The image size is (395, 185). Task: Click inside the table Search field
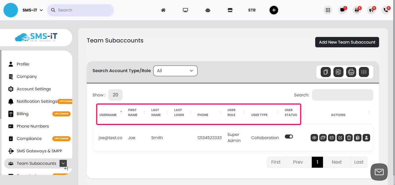click(342, 95)
